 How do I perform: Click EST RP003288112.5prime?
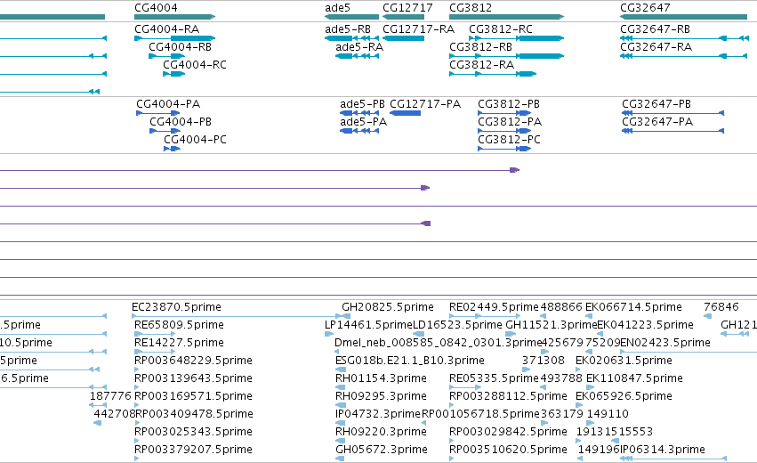pyautogui.click(x=508, y=396)
